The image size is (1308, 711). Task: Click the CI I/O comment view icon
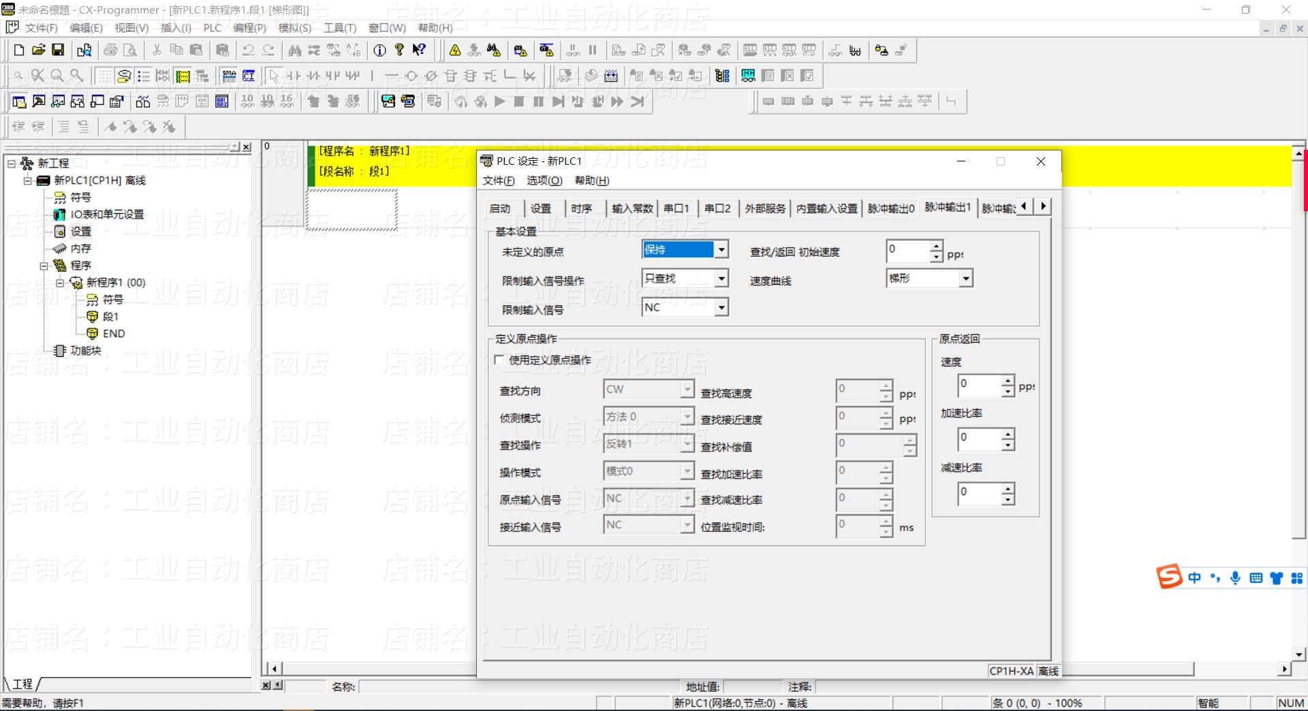point(249,76)
